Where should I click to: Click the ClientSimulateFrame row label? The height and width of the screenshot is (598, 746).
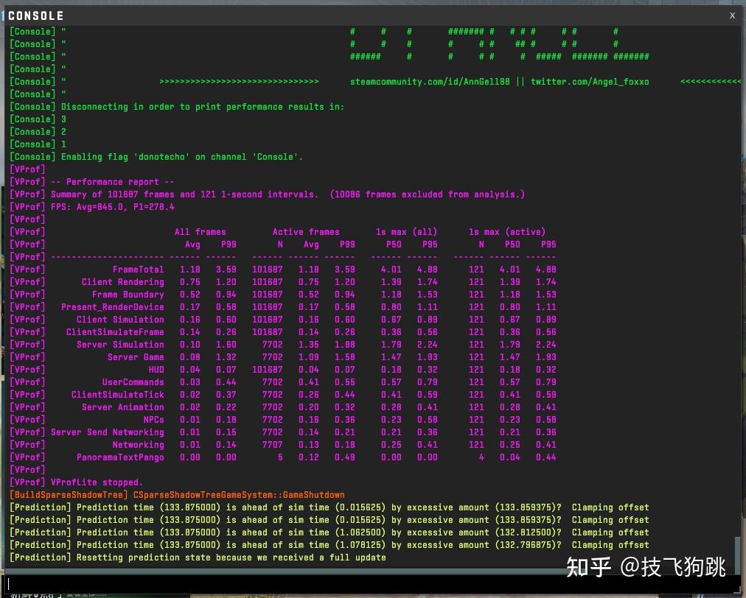point(115,332)
